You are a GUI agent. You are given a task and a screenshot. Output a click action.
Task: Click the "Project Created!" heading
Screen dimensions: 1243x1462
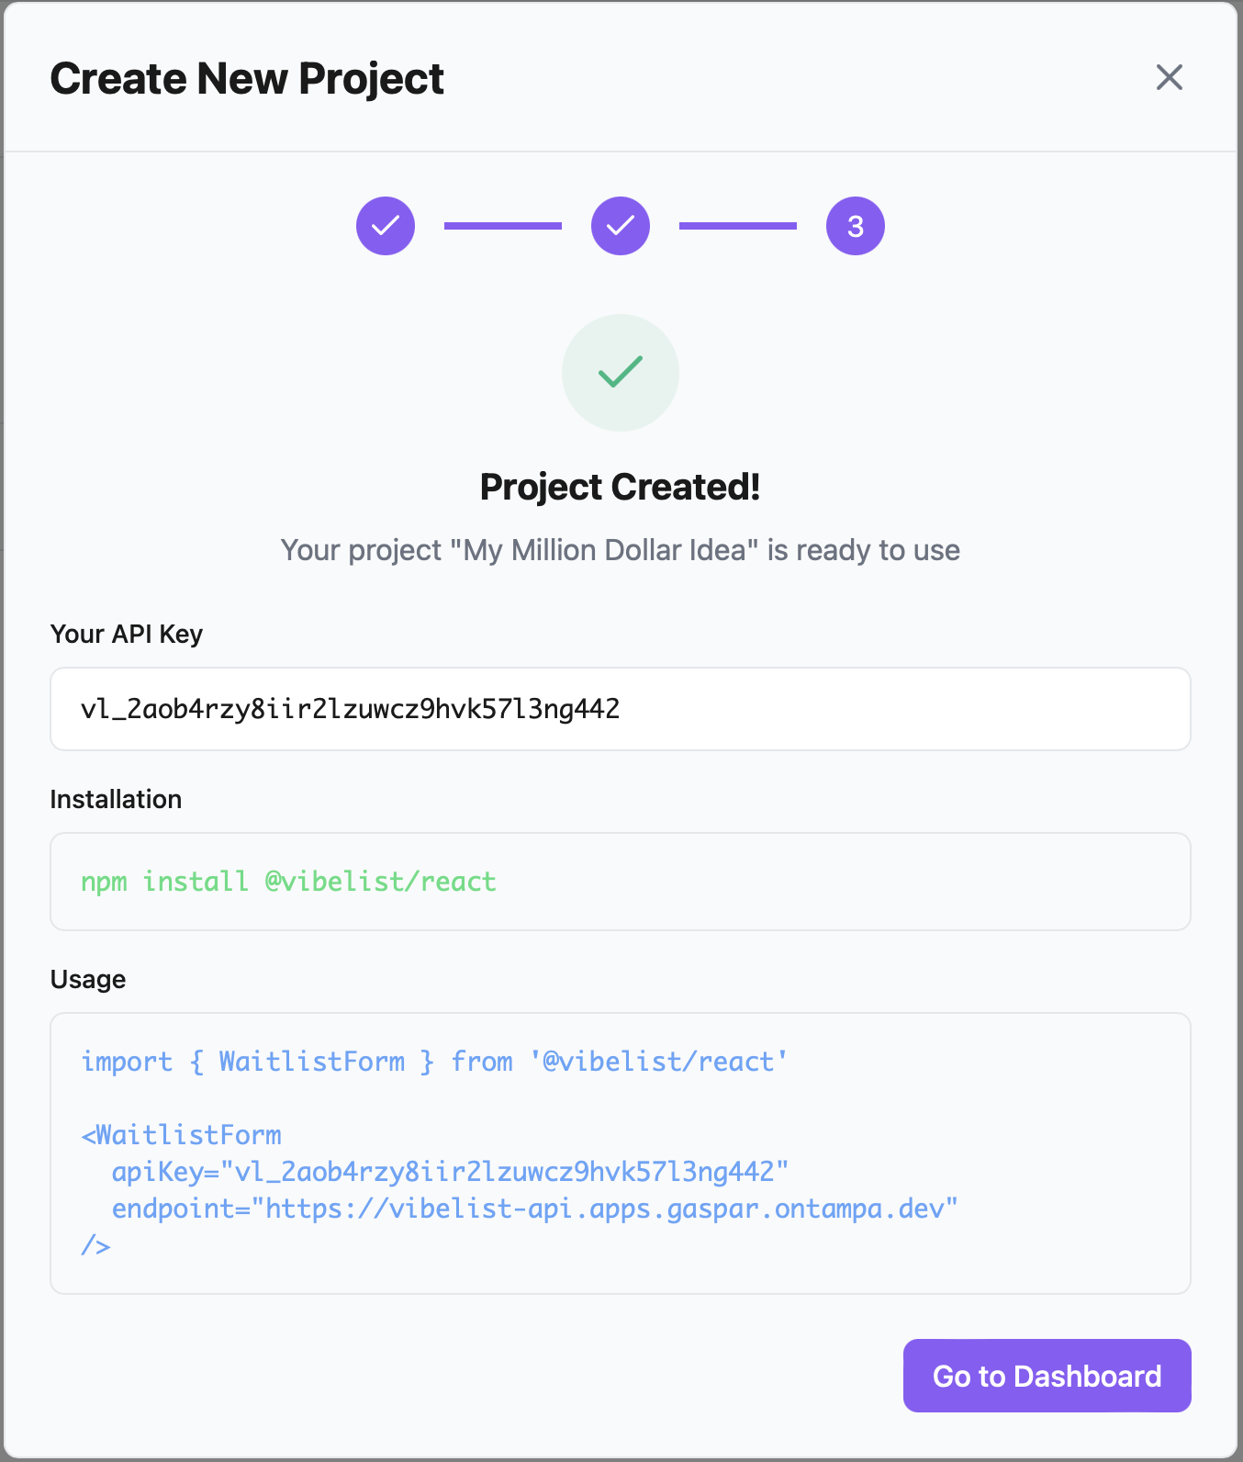[621, 487]
